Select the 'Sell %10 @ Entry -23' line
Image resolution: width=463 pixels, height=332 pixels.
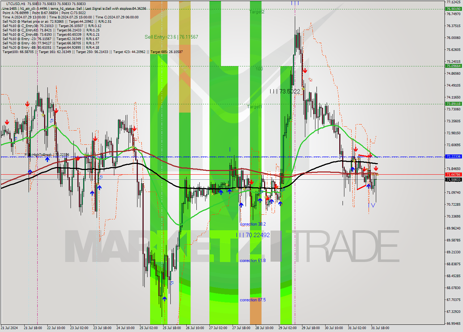[51, 39]
